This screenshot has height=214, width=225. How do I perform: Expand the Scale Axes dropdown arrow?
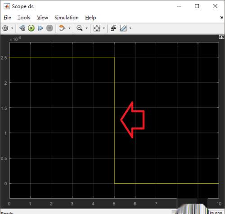[x=104, y=28]
